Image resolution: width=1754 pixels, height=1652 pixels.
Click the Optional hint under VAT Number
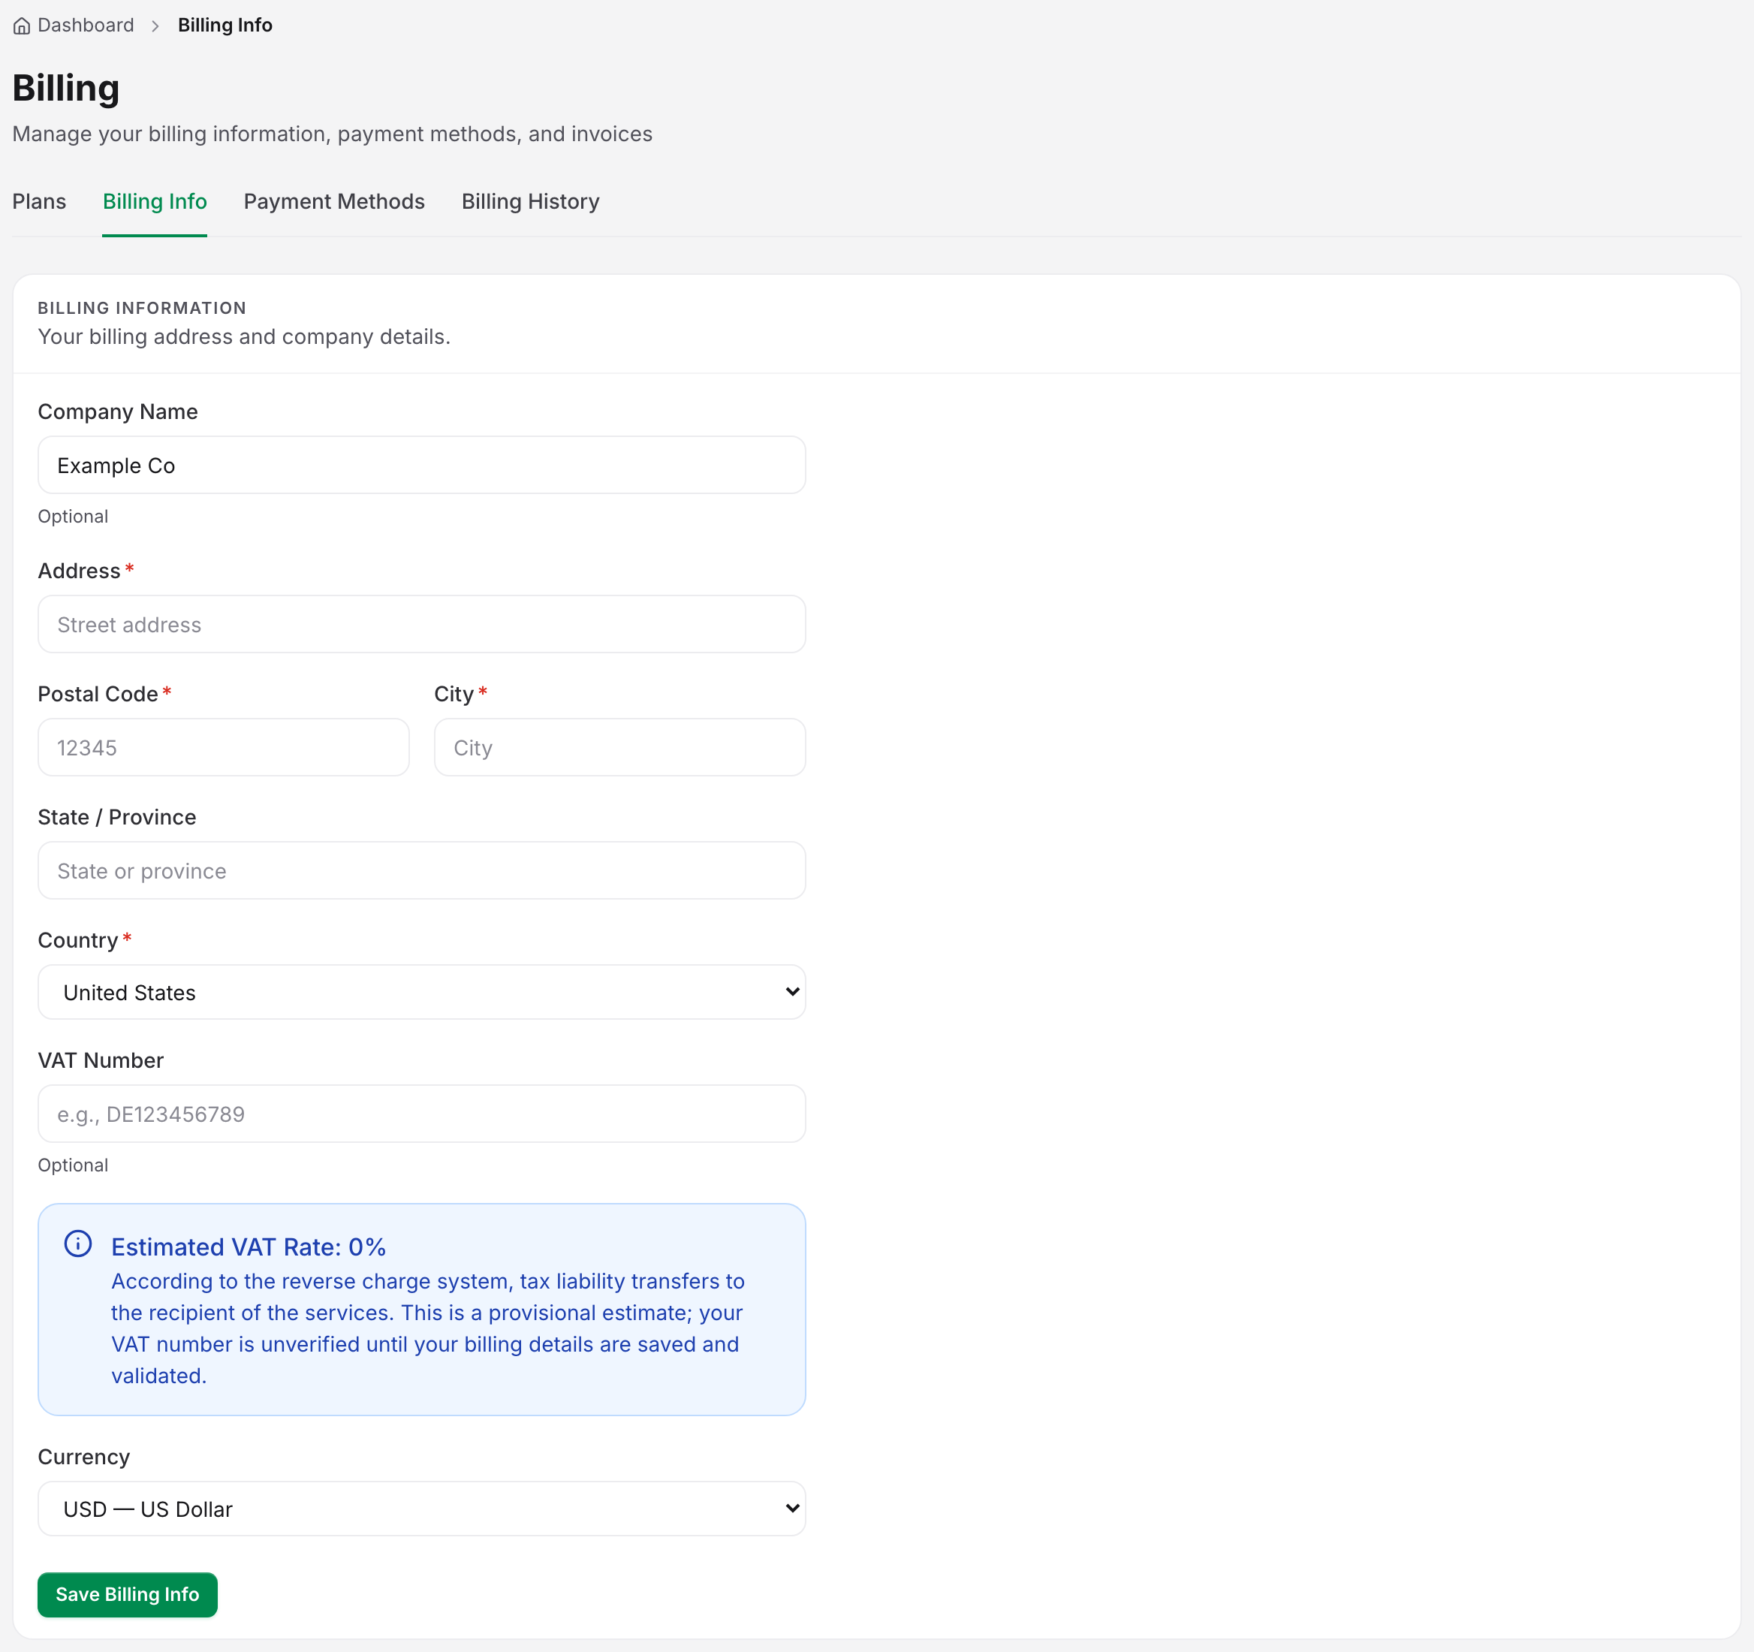point(74,1165)
